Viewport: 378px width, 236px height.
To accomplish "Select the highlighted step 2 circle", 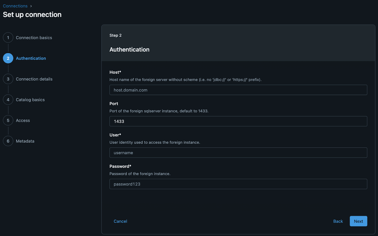I will (x=8, y=59).
